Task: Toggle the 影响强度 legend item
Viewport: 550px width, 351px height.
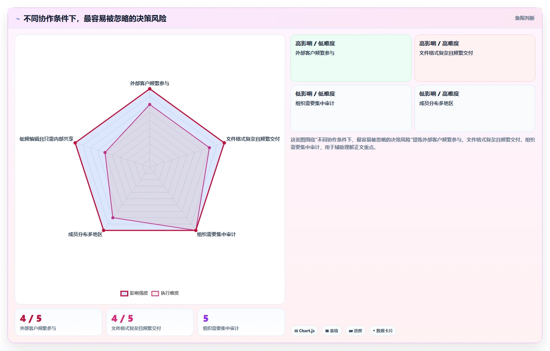Action: 134,293
